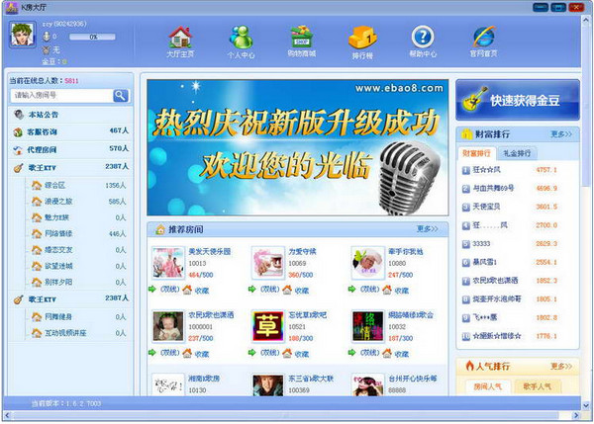
Task: Click 更多 link in 财富排行 panel
Action: [x=560, y=134]
